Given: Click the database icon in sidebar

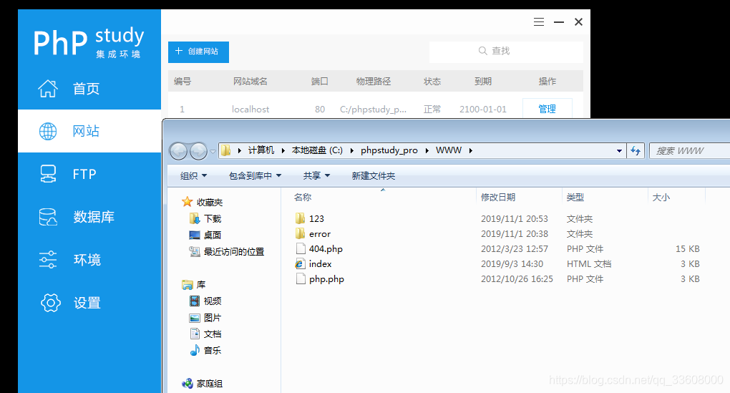Looking at the screenshot, I should pos(48,217).
